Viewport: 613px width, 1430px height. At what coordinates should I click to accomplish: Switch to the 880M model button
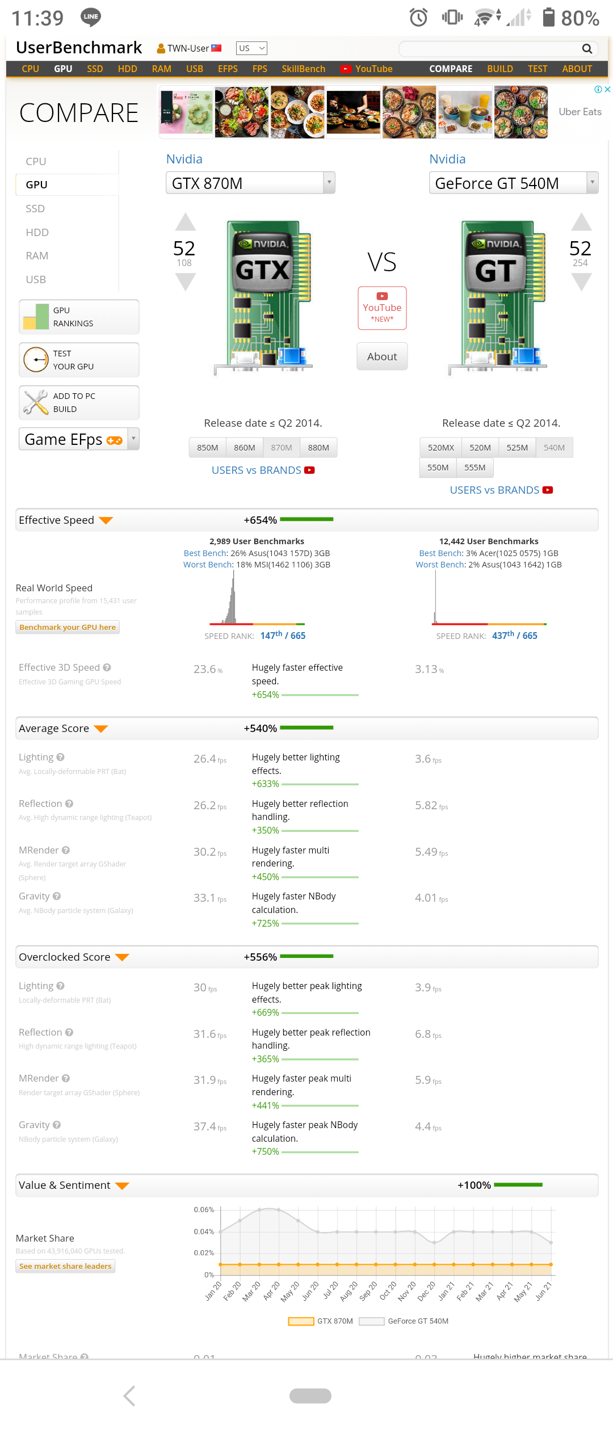point(318,448)
